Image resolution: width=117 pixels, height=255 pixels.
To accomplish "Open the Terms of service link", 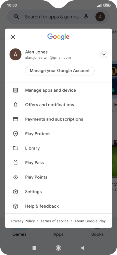I will pyautogui.click(x=54, y=221).
